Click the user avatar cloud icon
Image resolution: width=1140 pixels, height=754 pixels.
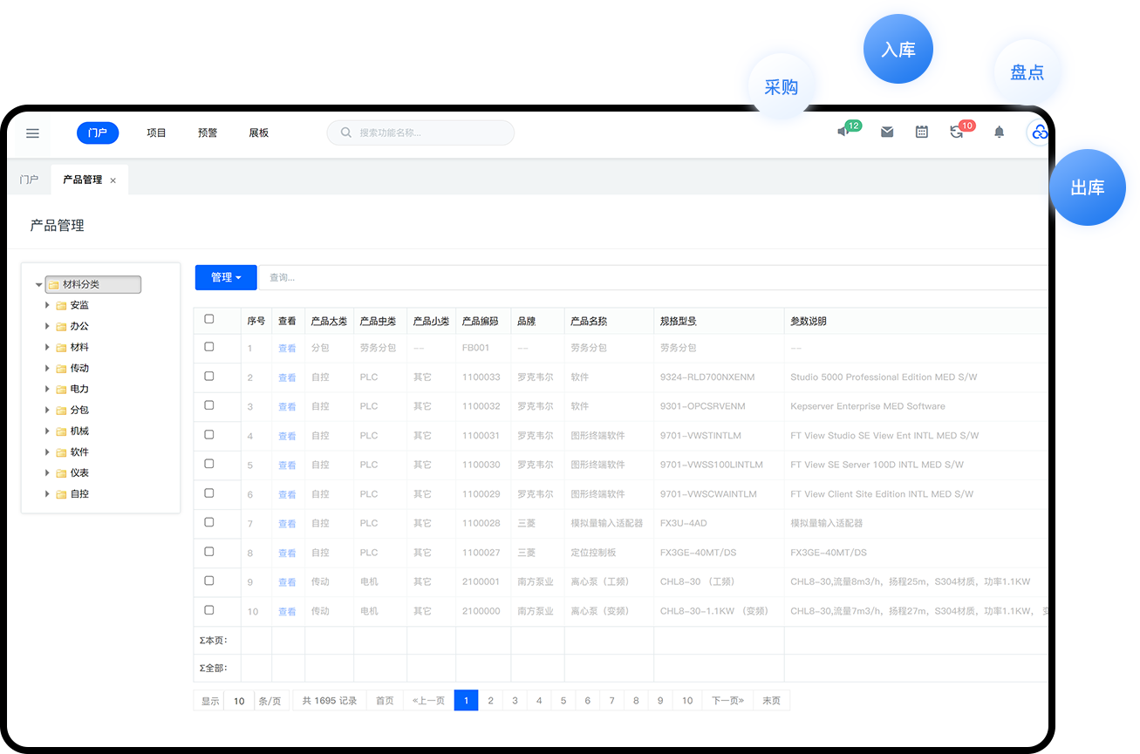(x=1038, y=132)
